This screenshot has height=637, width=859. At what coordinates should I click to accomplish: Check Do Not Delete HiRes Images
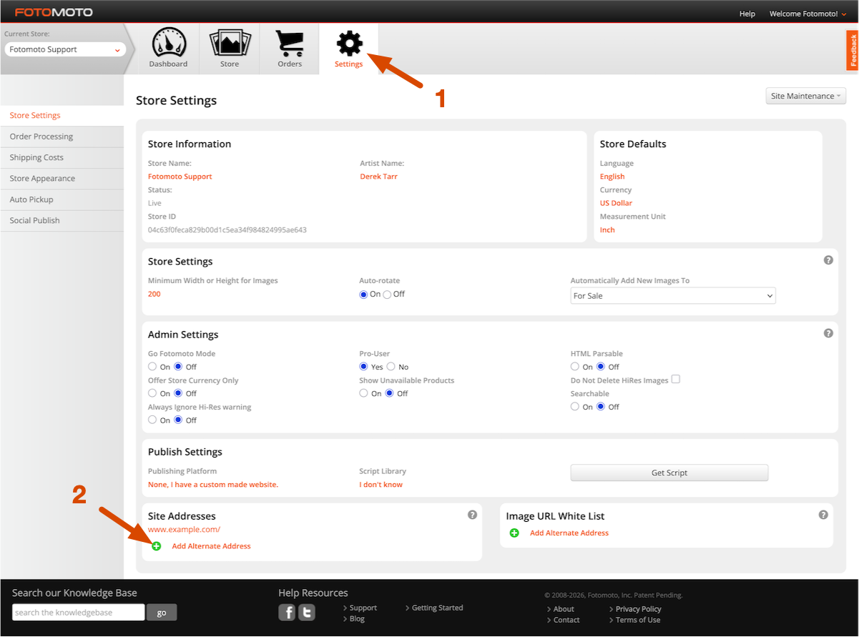676,380
